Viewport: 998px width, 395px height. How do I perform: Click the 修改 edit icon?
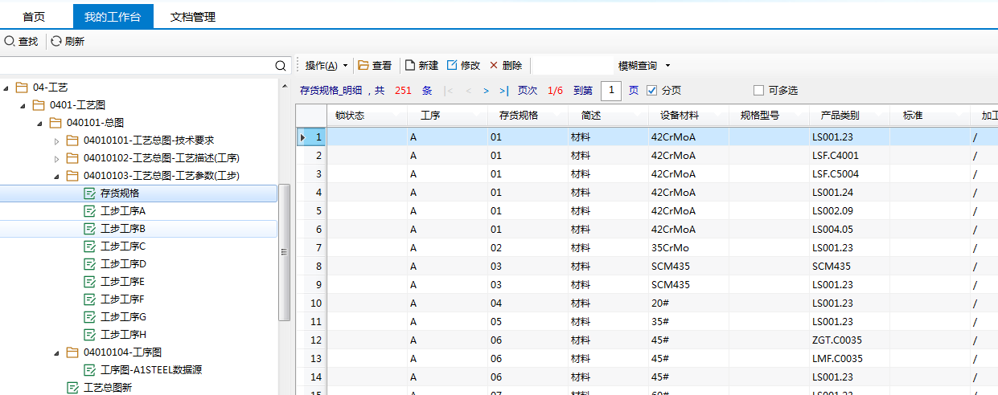452,65
